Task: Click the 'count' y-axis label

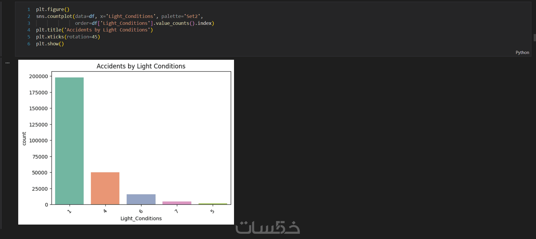Action: click(x=24, y=139)
